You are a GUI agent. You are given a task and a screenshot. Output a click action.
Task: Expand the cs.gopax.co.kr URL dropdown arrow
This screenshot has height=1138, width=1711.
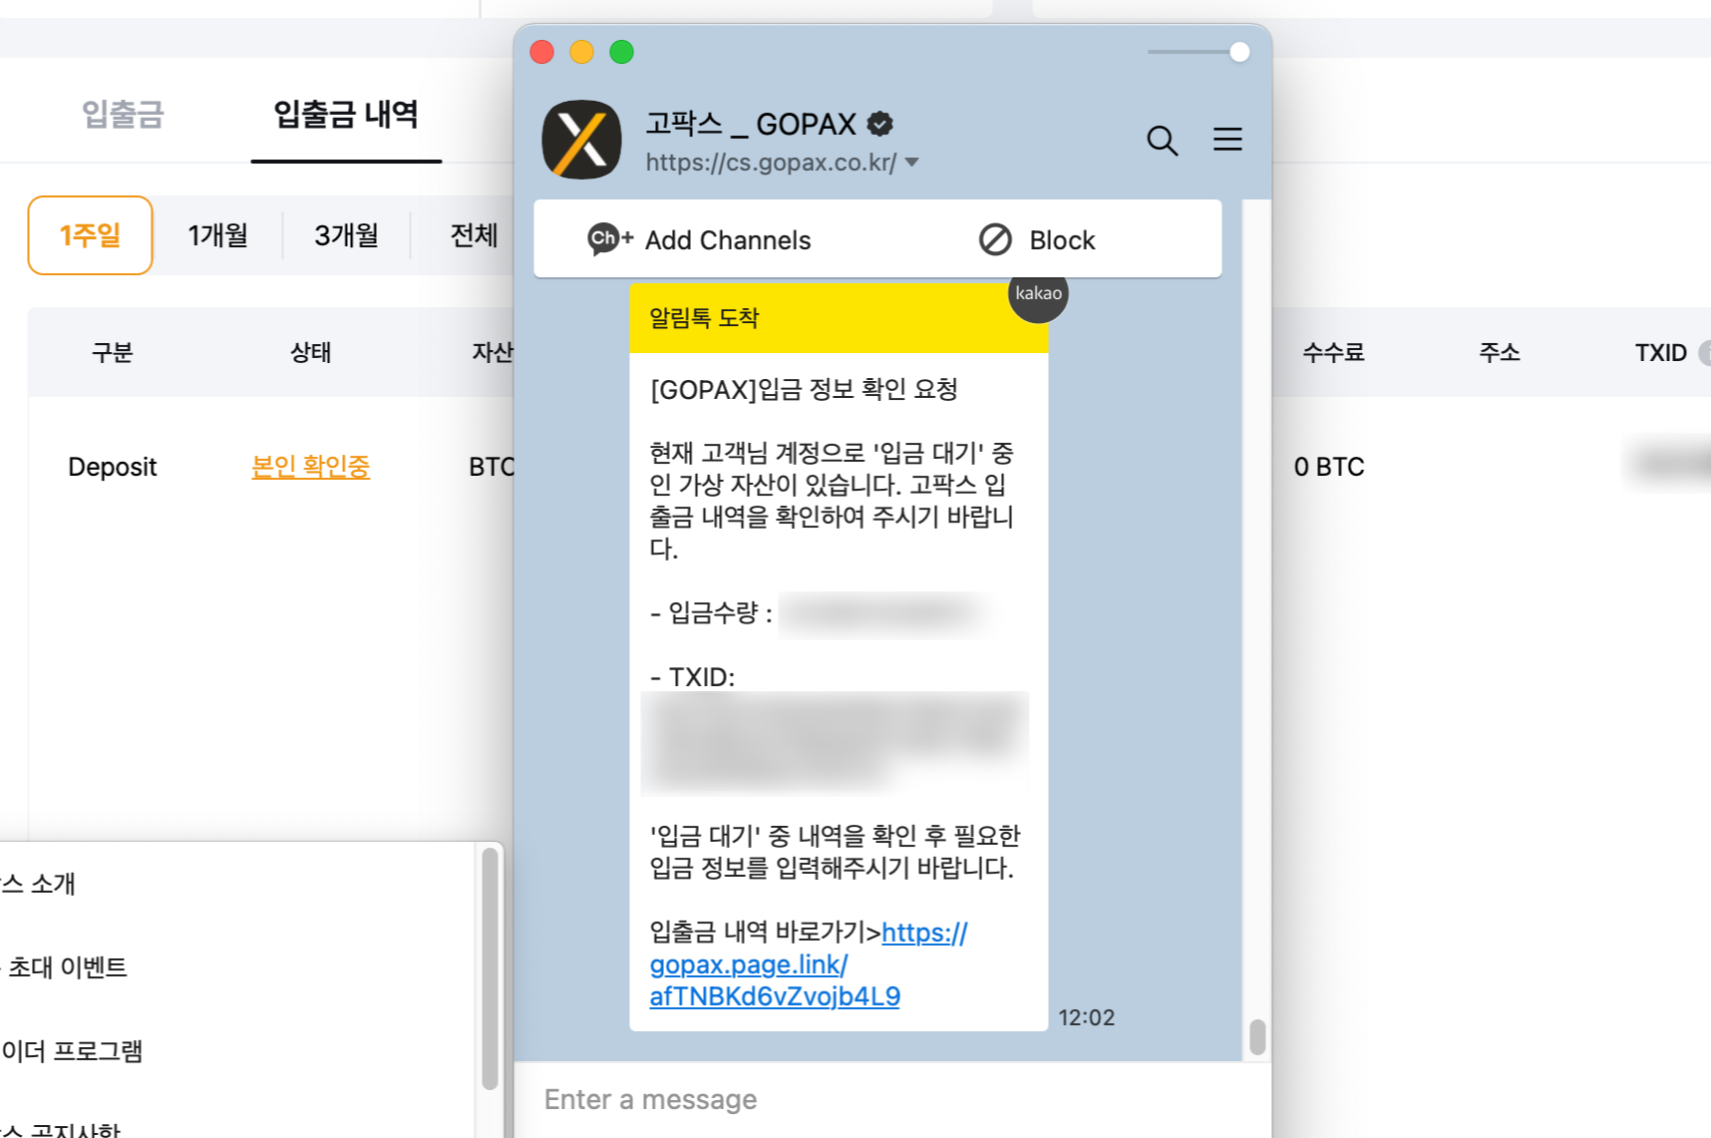click(x=911, y=163)
